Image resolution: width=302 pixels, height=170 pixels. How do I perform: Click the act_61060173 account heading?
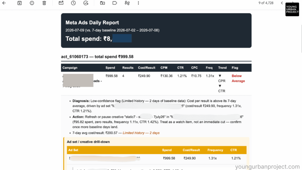97,57
